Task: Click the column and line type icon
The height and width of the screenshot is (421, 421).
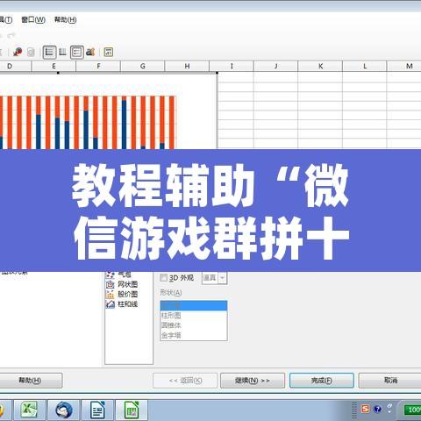Action: pyautogui.click(x=111, y=304)
